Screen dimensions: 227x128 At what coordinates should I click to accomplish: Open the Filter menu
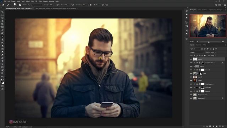[x=32, y=1]
